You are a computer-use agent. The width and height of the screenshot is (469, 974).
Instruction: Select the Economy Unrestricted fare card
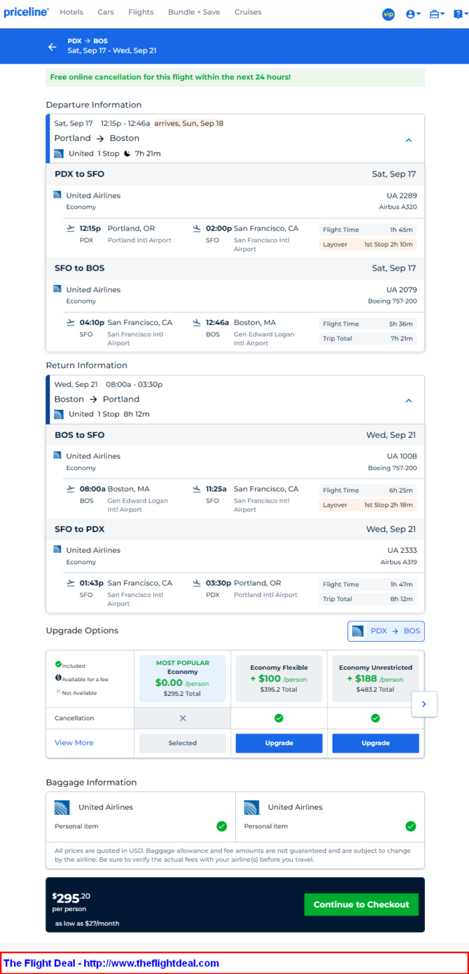click(x=375, y=679)
